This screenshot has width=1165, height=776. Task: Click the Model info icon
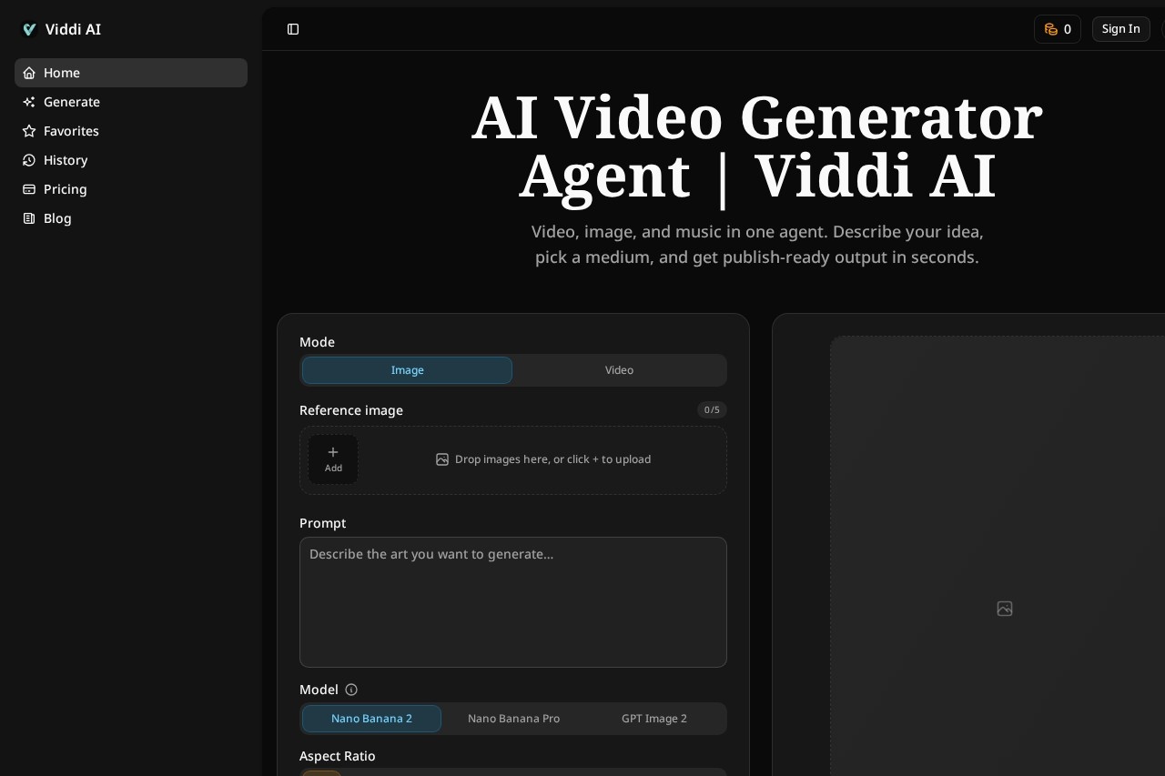[x=351, y=690]
